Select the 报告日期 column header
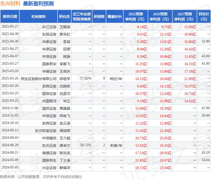The width and height of the screenshot is (211, 179). (x=10, y=16)
